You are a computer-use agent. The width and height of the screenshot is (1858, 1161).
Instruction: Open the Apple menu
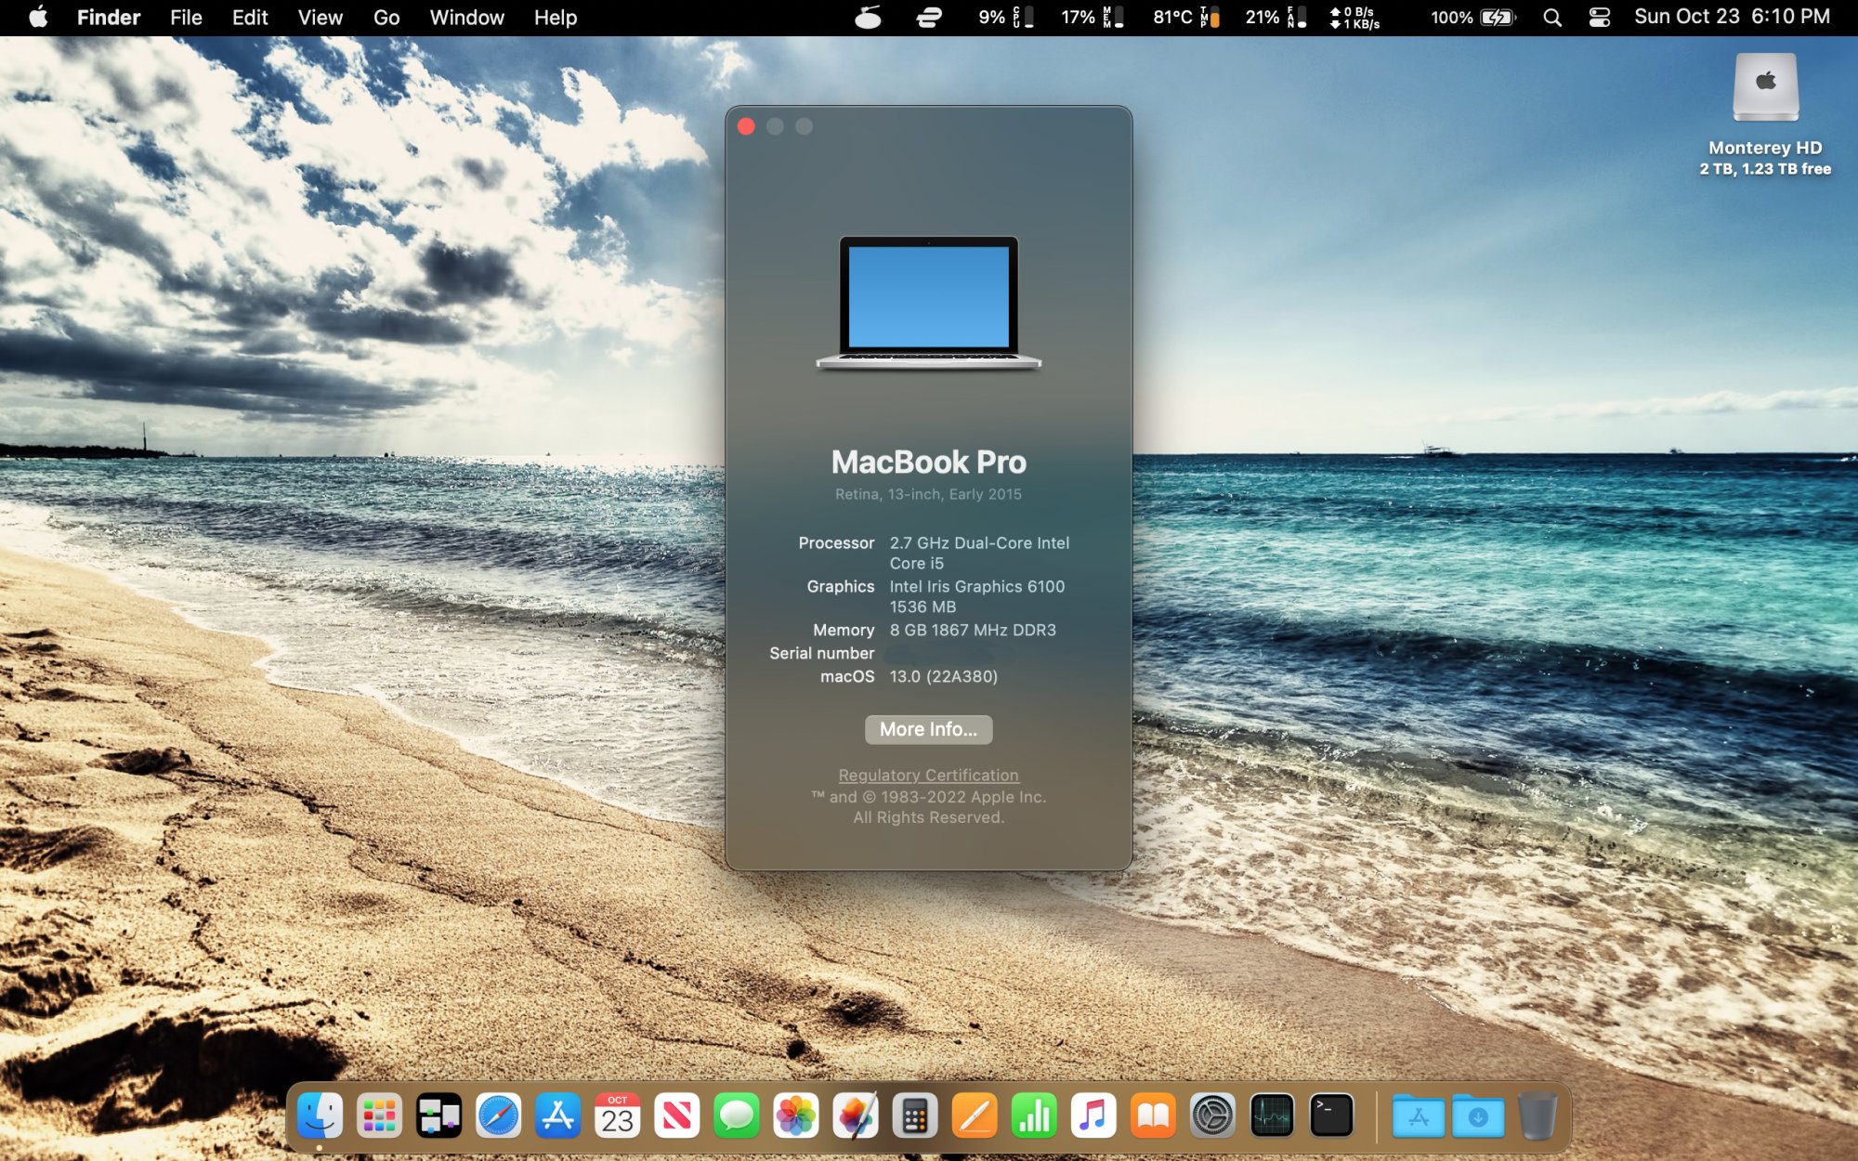38,18
